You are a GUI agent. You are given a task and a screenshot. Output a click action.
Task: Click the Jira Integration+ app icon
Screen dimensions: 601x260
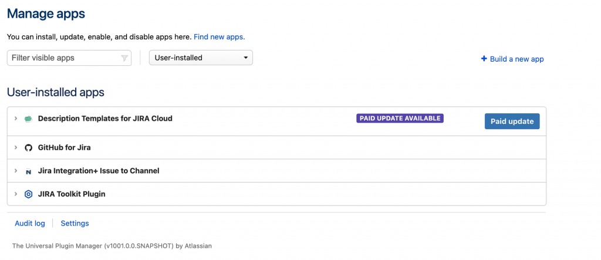(28, 171)
